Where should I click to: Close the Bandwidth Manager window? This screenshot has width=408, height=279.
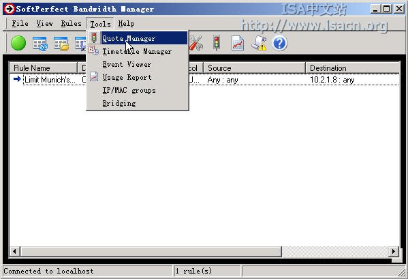click(399, 9)
